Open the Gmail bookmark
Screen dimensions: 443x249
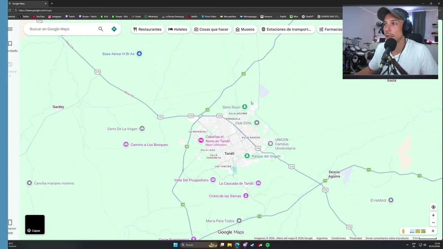click(x=136, y=17)
